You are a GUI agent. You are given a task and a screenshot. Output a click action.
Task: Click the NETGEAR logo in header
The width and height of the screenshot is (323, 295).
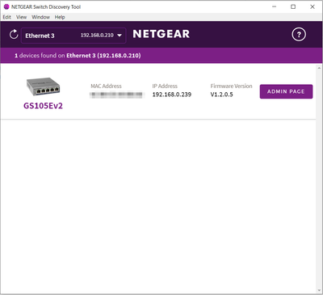(161, 34)
